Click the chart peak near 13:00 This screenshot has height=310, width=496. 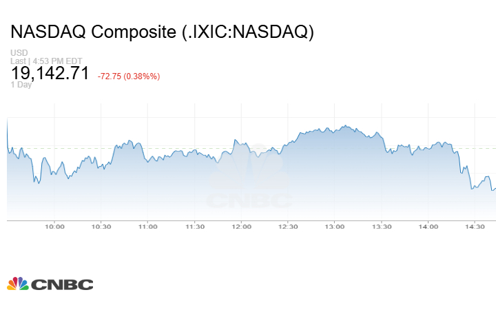tap(345, 126)
